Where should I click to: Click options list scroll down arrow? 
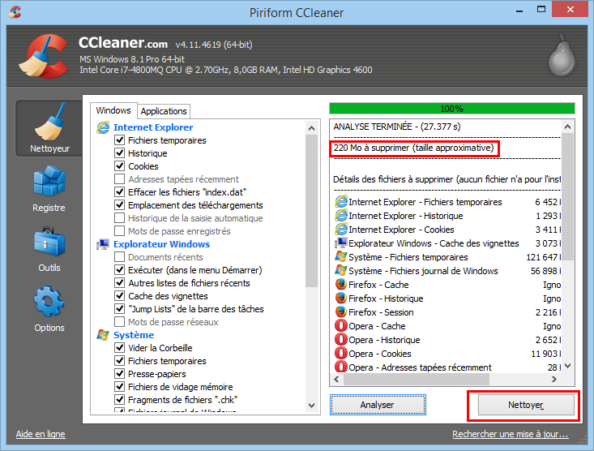pyautogui.click(x=312, y=406)
